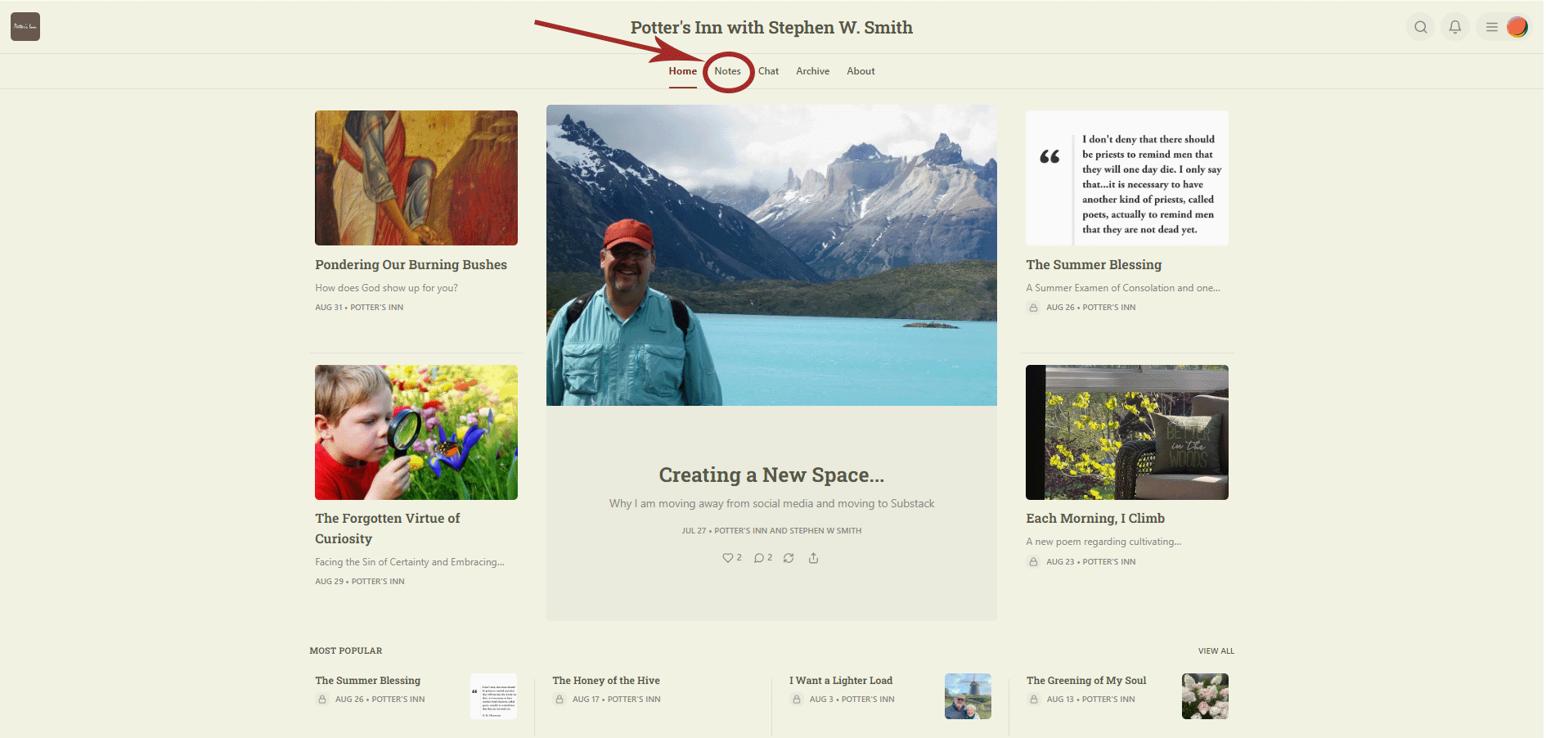Share the Creating a New Space post
The height and width of the screenshot is (738, 1546).
(x=813, y=558)
